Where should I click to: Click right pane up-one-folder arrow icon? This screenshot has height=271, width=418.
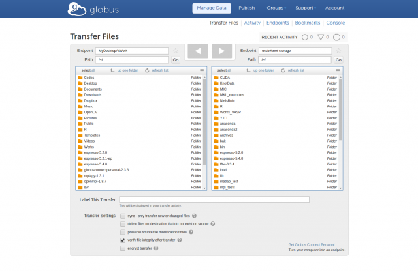[248, 70]
